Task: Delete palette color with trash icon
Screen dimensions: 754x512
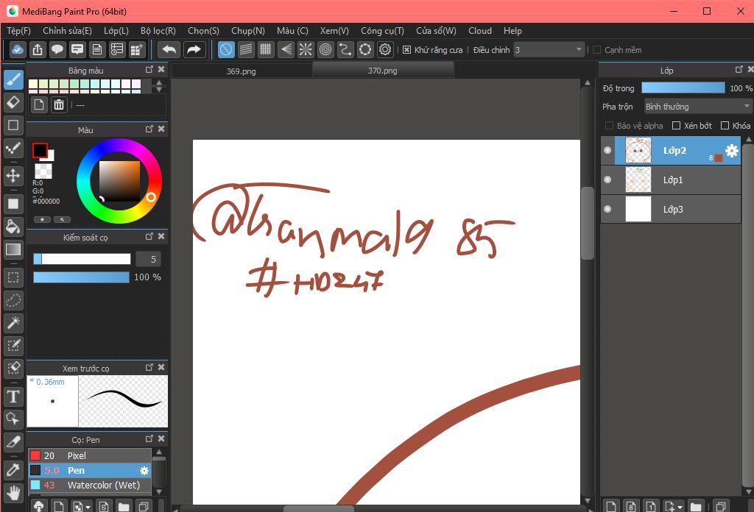Action: (59, 104)
